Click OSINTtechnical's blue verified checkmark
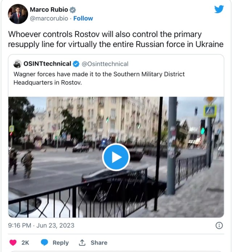Image resolution: width=232 pixels, height=252 pixels. 76,64
